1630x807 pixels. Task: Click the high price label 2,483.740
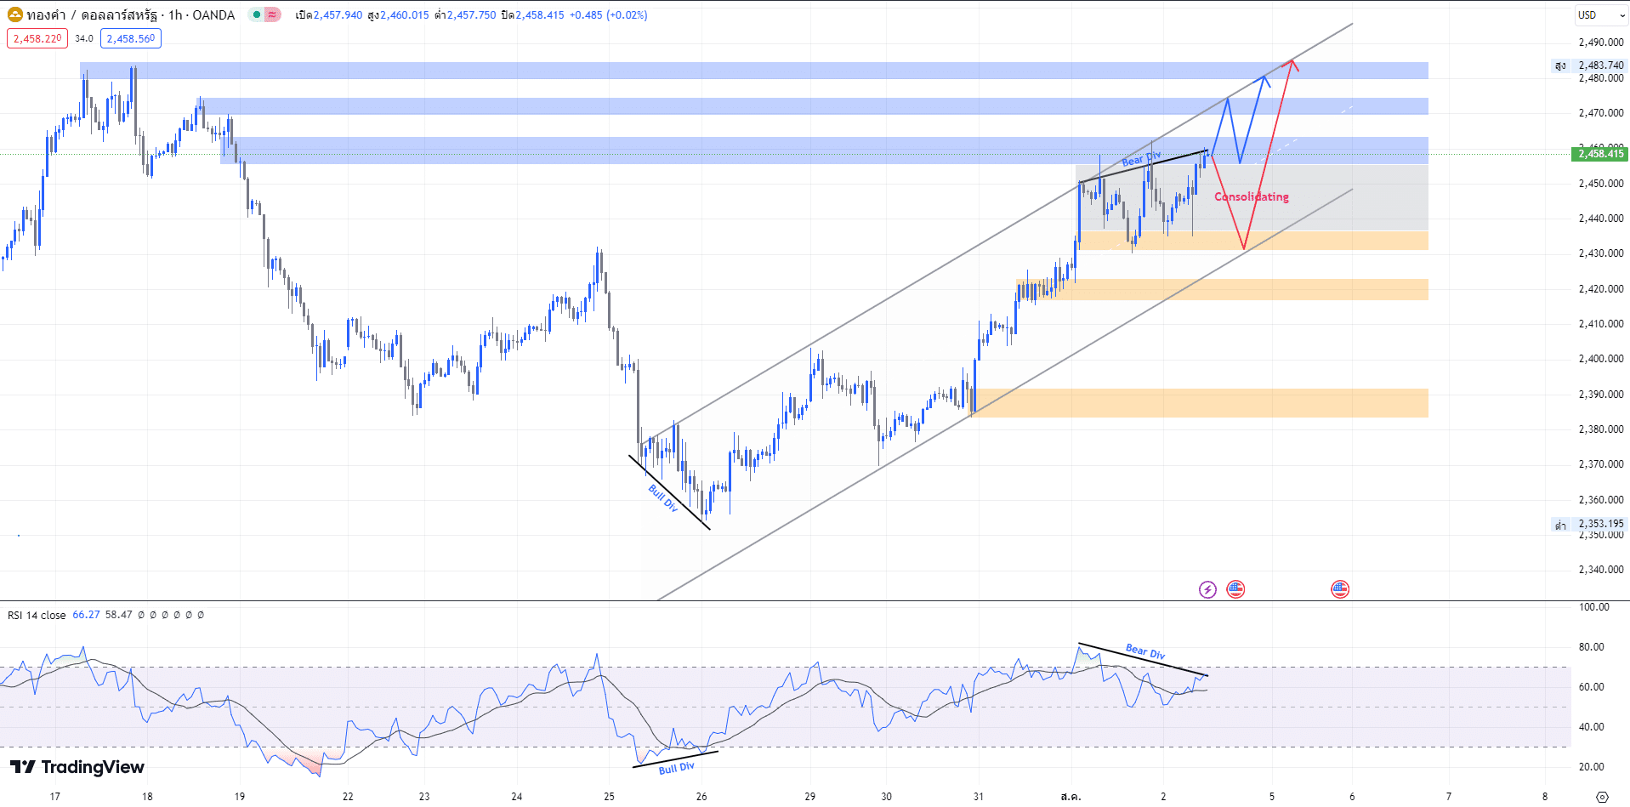pyautogui.click(x=1600, y=65)
